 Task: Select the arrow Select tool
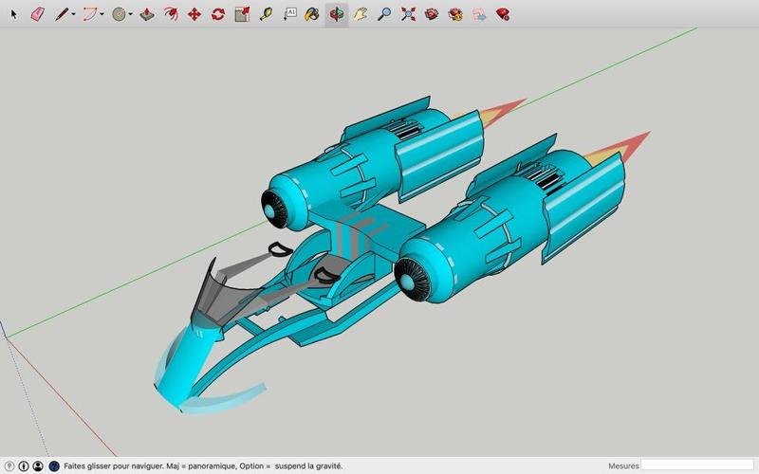13,14
